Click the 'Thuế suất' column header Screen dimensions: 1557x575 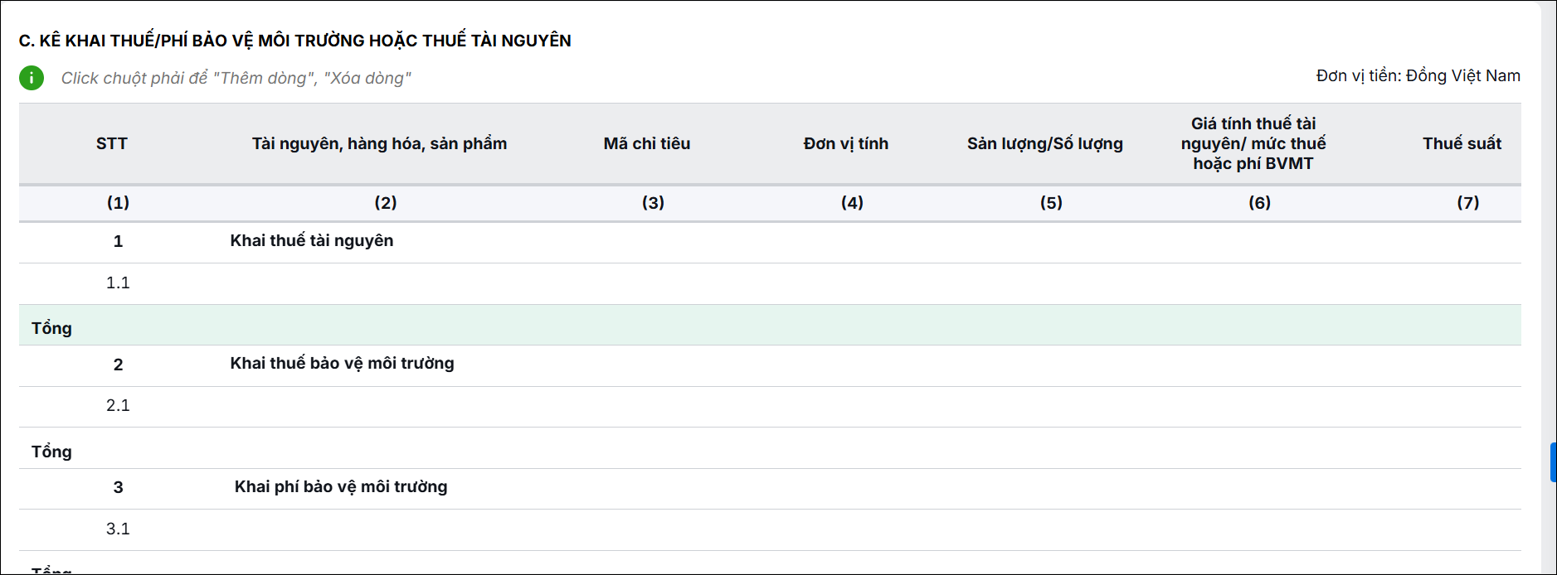[x=1462, y=143]
